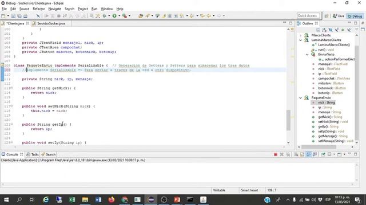Toggle Show Console on error output
The image size is (366, 205).
pyautogui.click(x=315, y=154)
